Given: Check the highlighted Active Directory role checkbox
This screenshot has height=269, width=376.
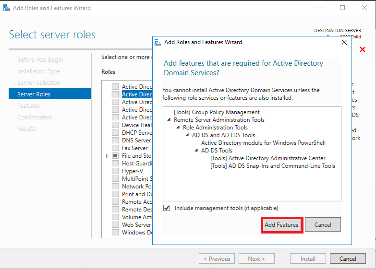Looking at the screenshot, I should tap(115, 94).
